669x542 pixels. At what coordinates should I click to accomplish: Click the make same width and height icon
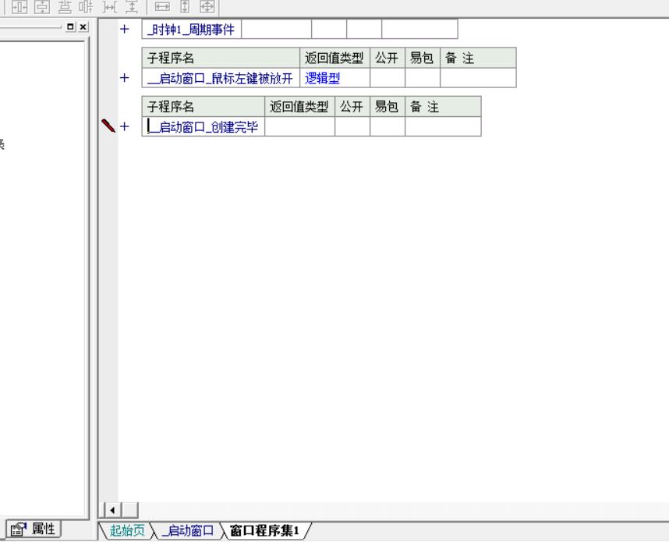[x=207, y=7]
